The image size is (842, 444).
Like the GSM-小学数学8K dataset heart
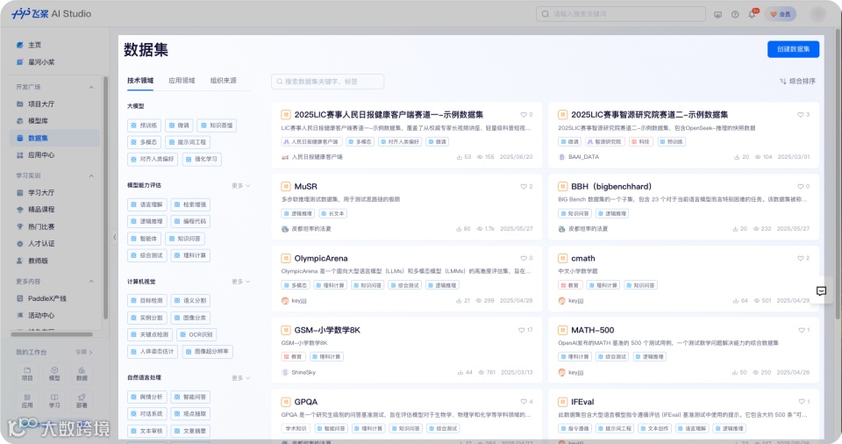(521, 330)
